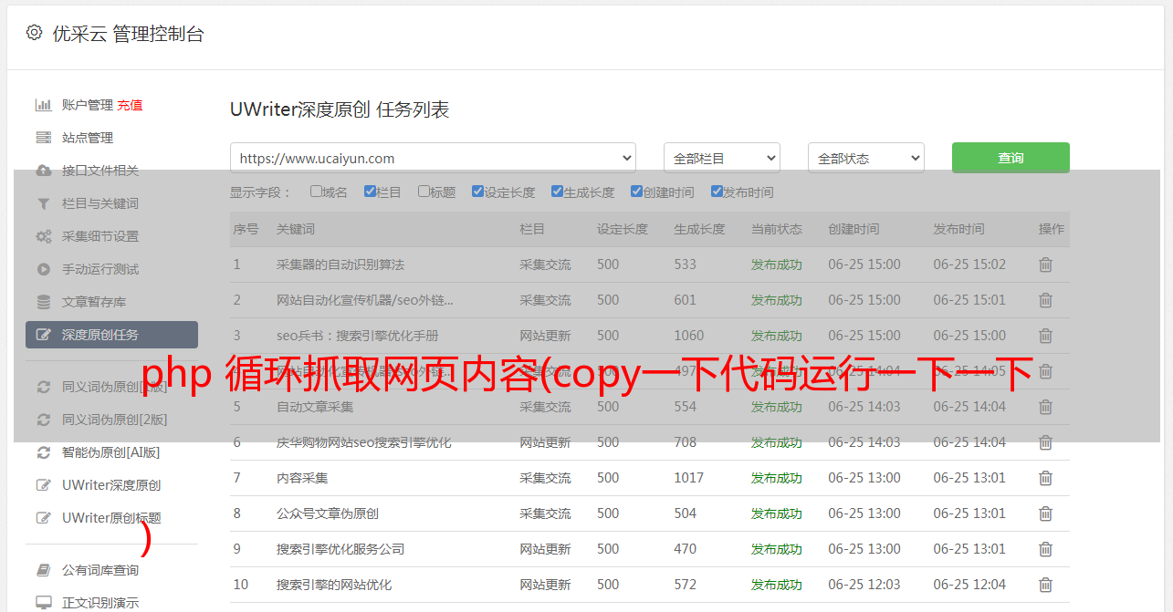Image resolution: width=1173 pixels, height=612 pixels.
Task: Delete row 1 using its trash icon
Action: pos(1045,265)
